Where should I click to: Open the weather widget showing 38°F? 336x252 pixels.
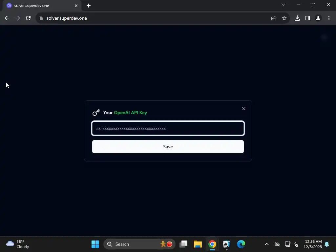click(x=18, y=244)
